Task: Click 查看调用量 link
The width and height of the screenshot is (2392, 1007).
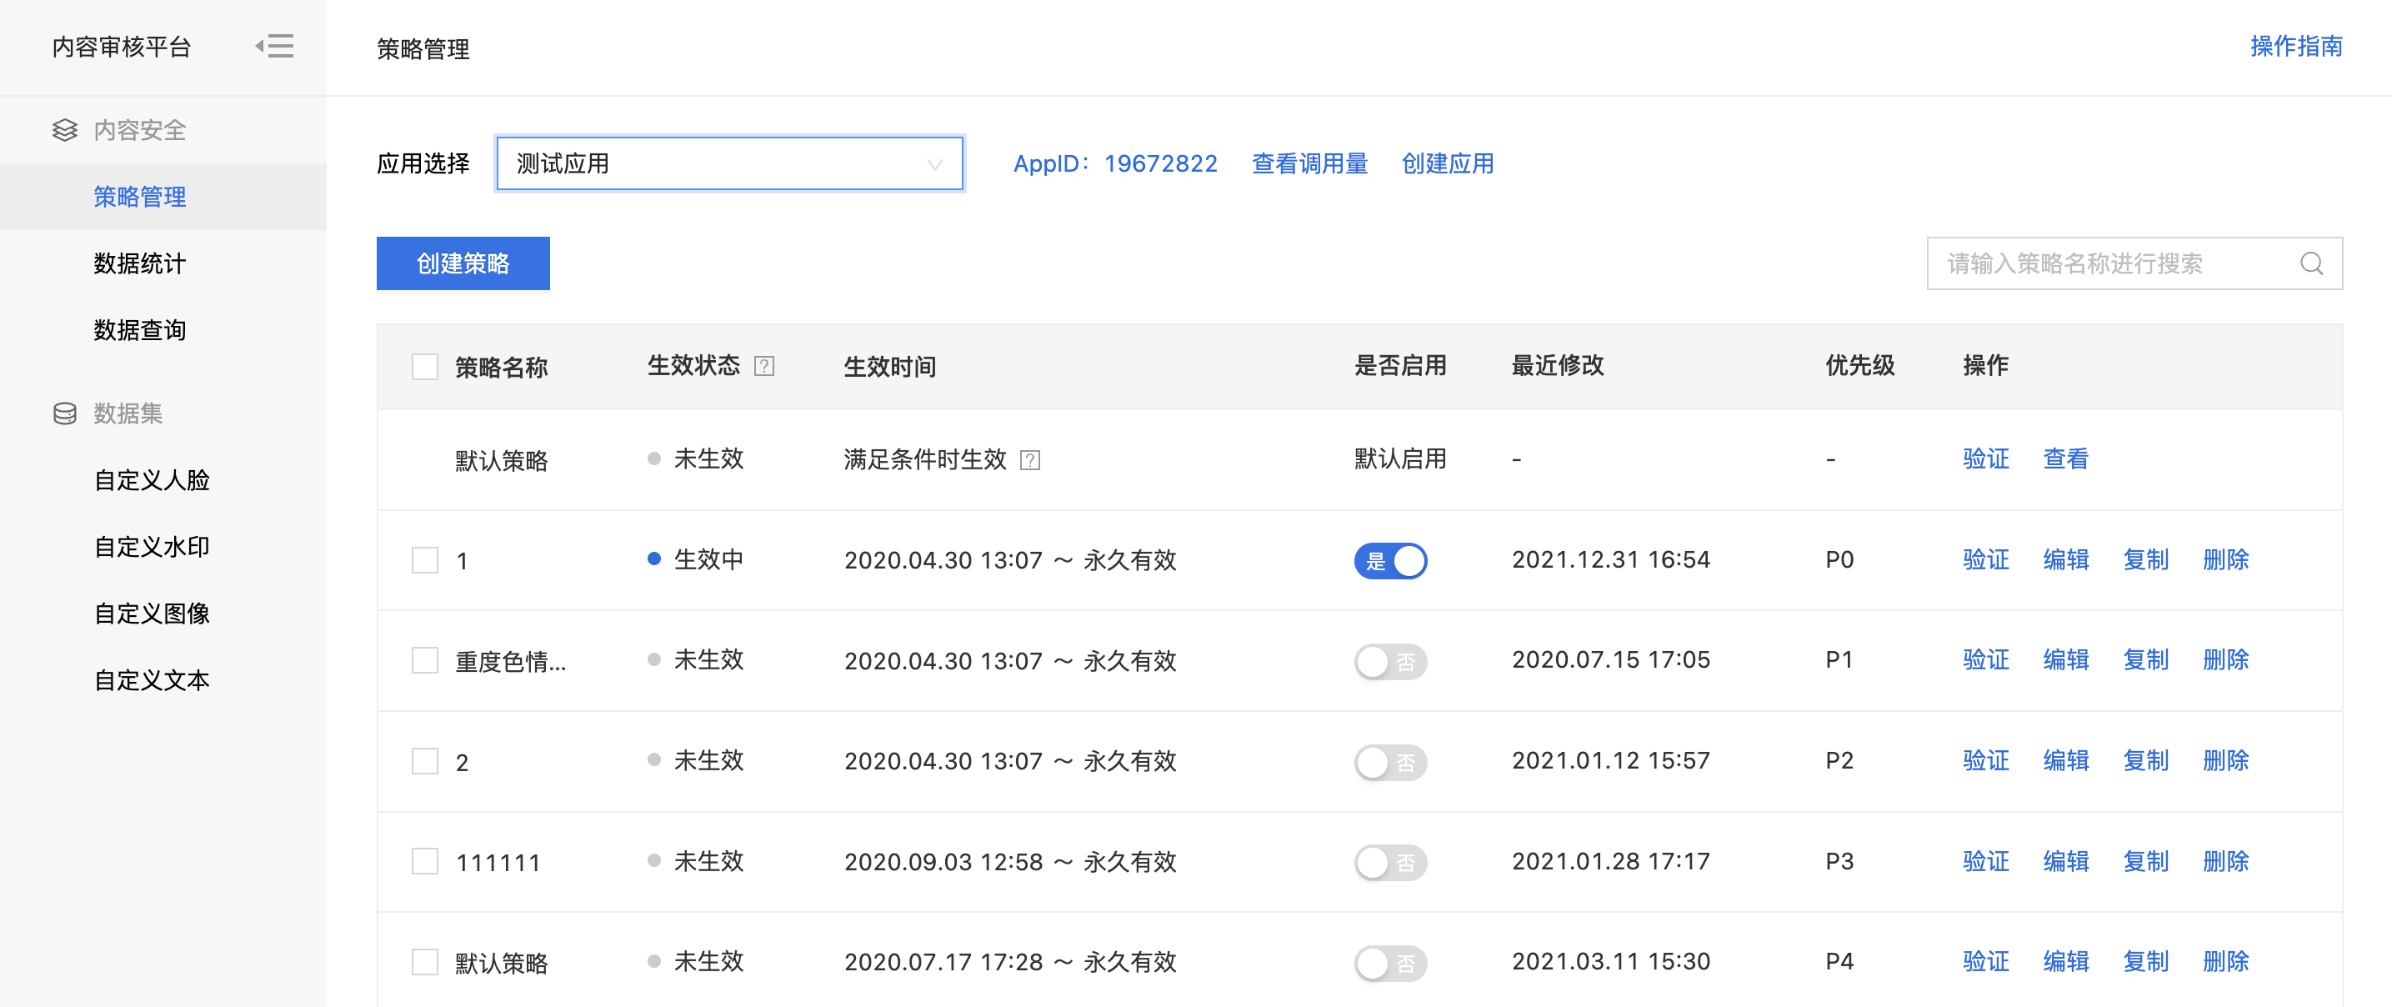Action: (x=1309, y=164)
